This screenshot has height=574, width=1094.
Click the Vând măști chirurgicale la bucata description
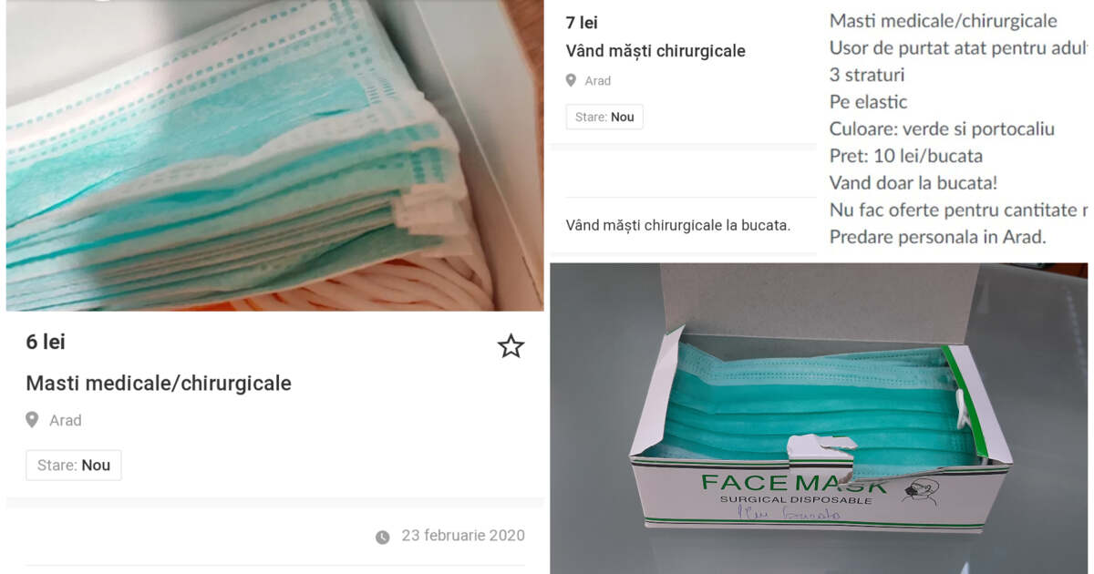click(x=678, y=224)
